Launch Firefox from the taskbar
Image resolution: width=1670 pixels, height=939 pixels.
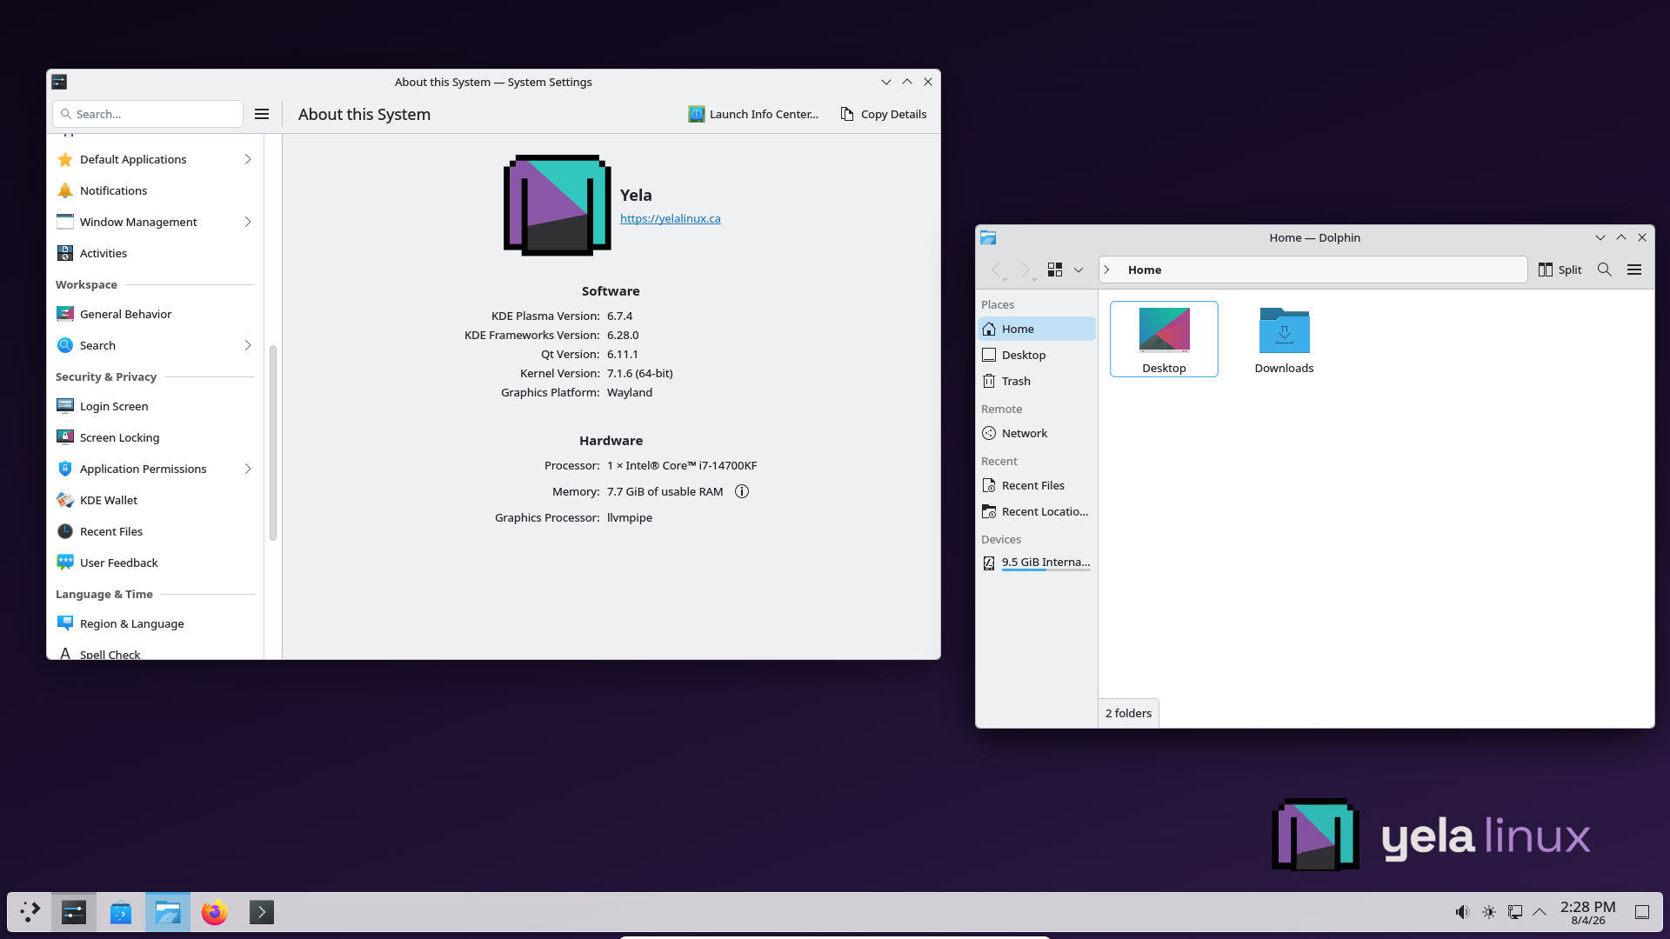coord(215,912)
